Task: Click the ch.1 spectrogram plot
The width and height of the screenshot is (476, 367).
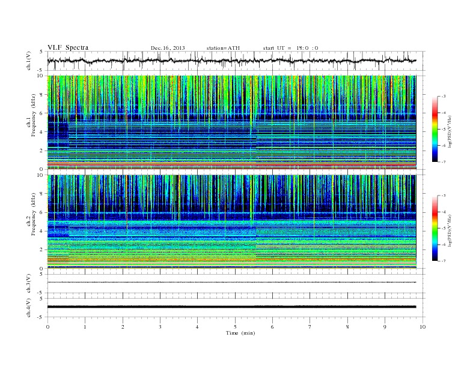Action: click(231, 122)
